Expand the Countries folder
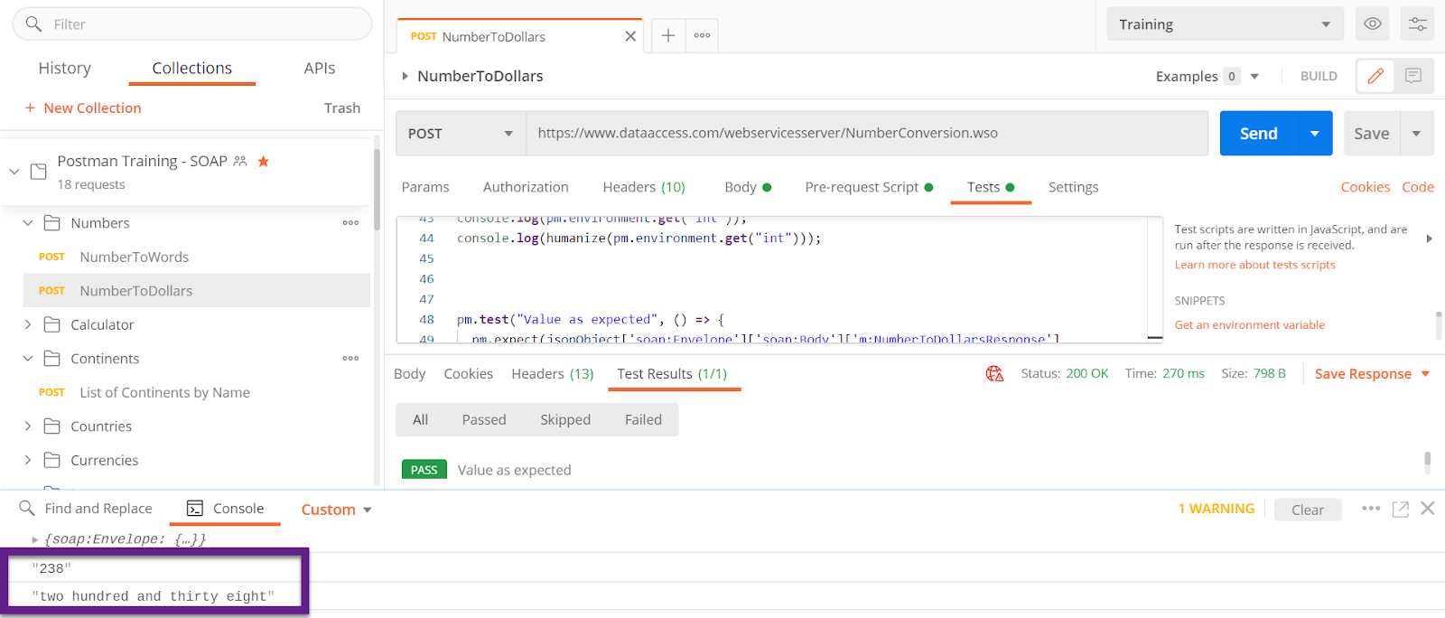 28,426
